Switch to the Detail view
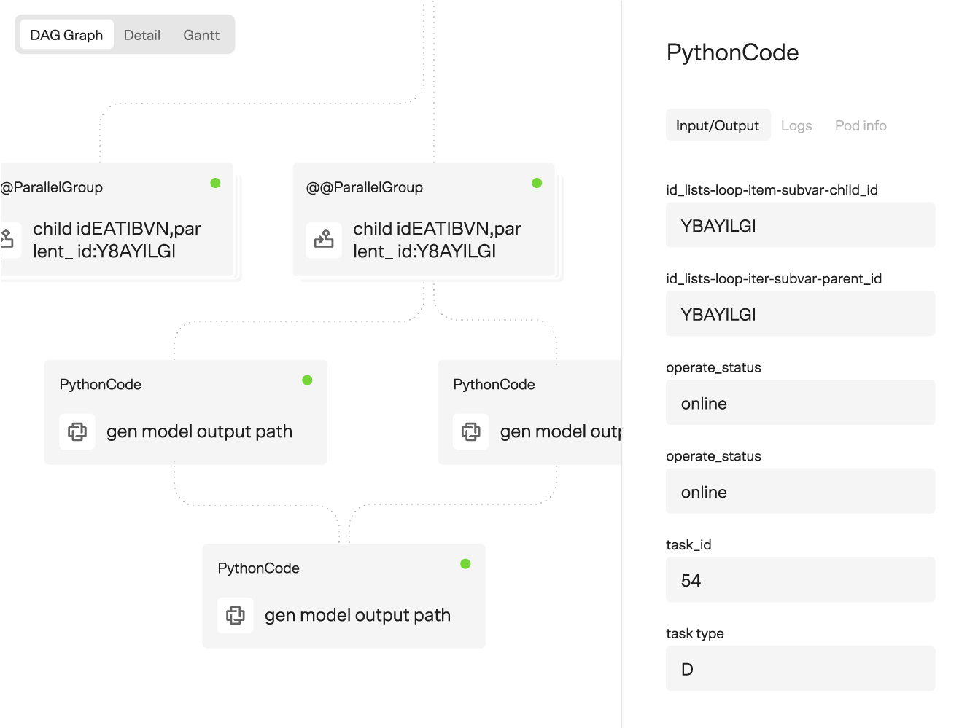Screen dimensions: 978x728 pos(142,35)
